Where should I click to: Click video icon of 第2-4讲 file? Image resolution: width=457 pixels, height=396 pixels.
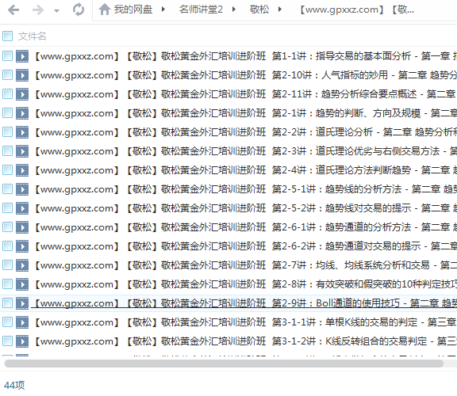22,170
